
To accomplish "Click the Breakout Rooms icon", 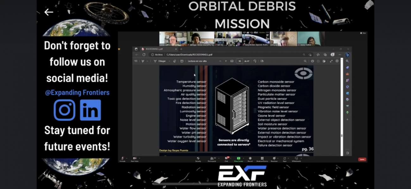I will (262, 158).
